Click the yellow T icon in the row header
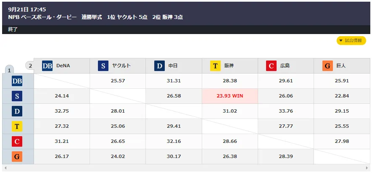This screenshot has width=372, height=174. pos(17,127)
